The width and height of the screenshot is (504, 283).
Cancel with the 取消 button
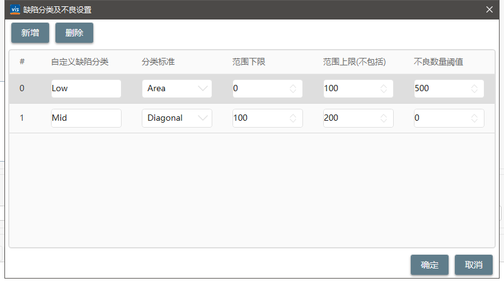[474, 265]
